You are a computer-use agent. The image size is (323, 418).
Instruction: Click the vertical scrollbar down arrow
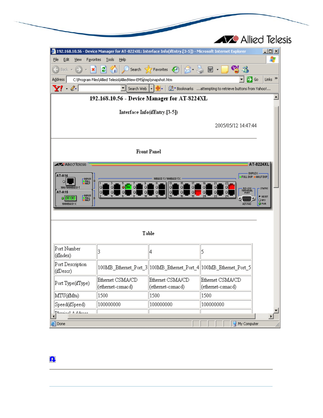point(276,310)
